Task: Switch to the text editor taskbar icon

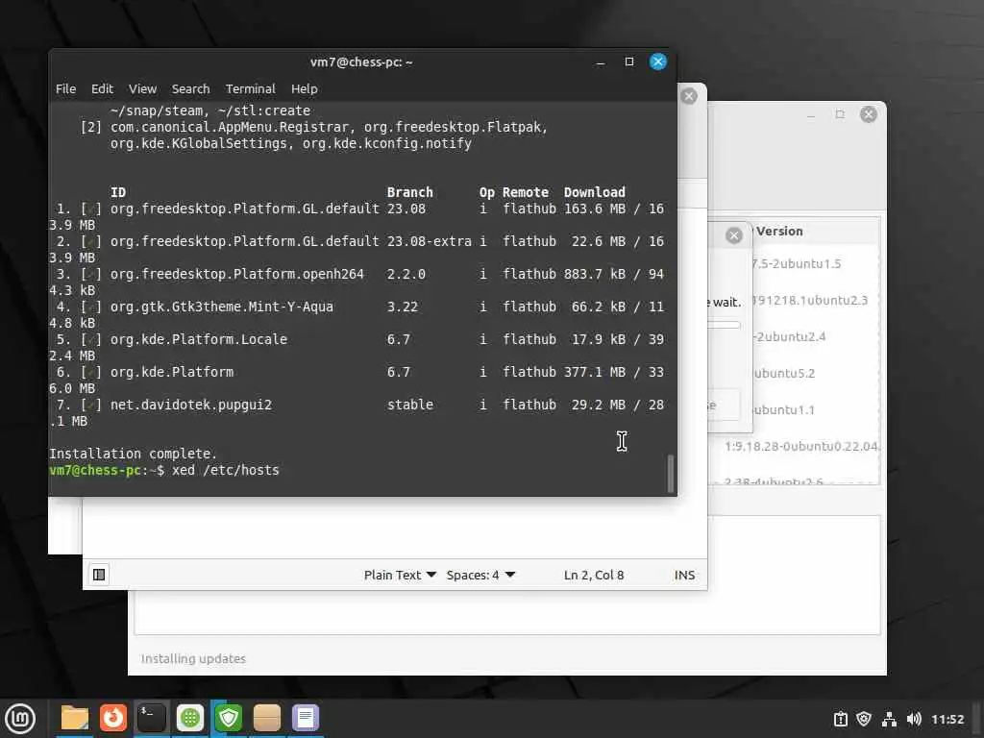Action: (306, 718)
